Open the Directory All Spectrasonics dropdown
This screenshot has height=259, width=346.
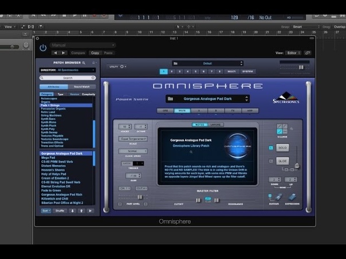tap(68, 70)
